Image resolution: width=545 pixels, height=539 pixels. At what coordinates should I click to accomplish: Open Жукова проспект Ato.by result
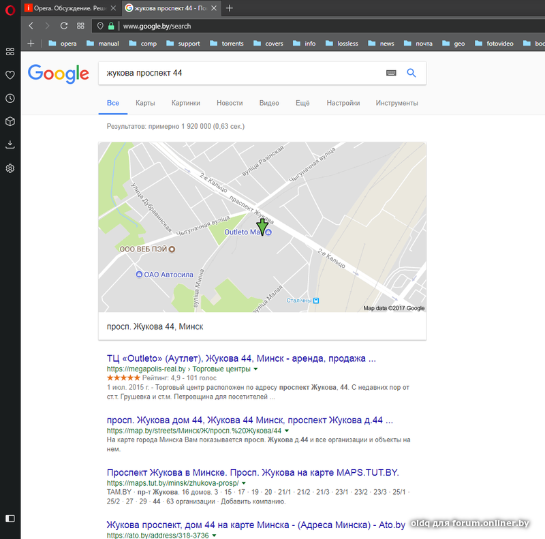(x=256, y=525)
